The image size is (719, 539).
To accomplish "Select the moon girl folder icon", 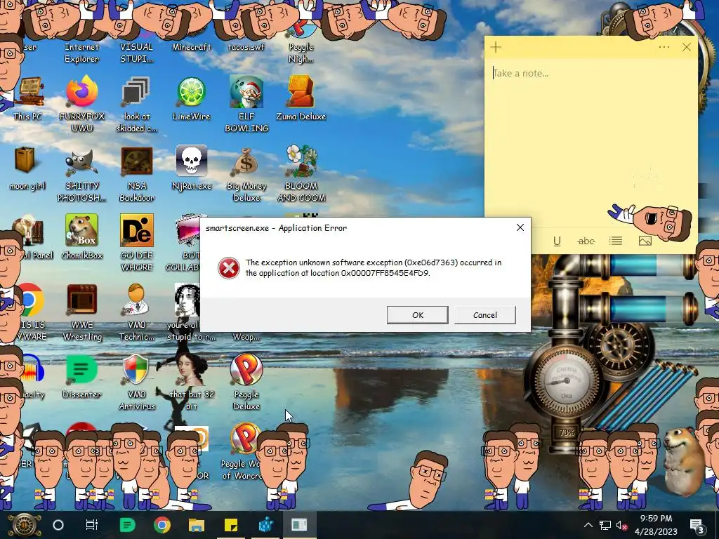I will pyautogui.click(x=27, y=168).
